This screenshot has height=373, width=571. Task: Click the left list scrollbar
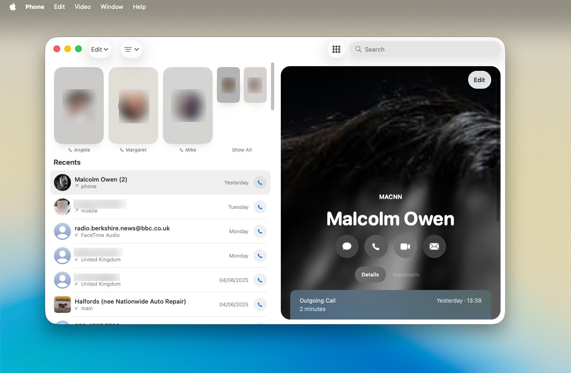pyautogui.click(x=272, y=86)
